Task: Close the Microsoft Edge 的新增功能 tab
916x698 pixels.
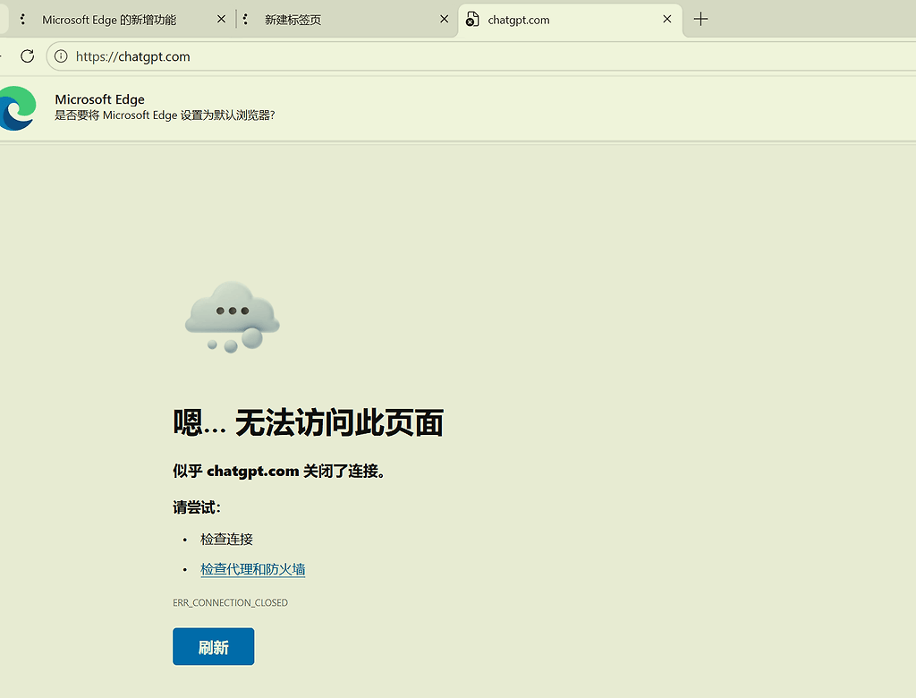Action: [x=222, y=20]
